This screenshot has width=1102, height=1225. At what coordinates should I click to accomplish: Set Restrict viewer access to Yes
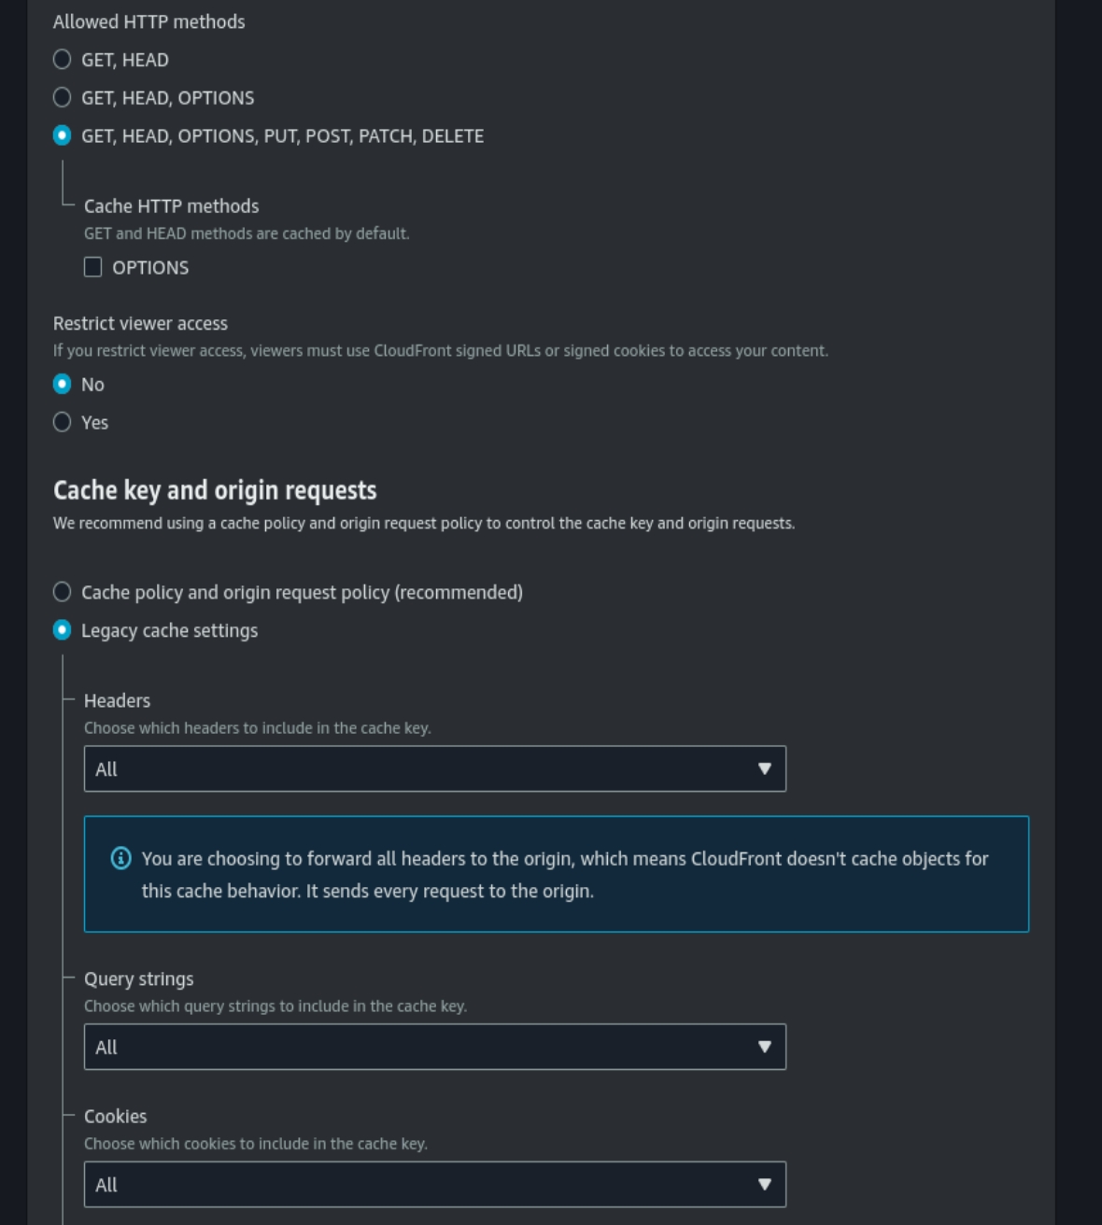(63, 423)
